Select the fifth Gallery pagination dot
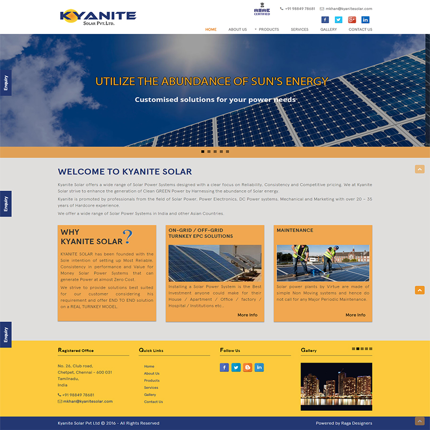This screenshot has width=430, height=430. point(371,349)
